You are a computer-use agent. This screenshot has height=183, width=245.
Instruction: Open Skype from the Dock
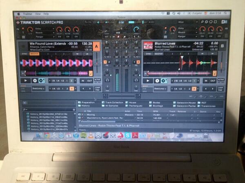point(127,135)
